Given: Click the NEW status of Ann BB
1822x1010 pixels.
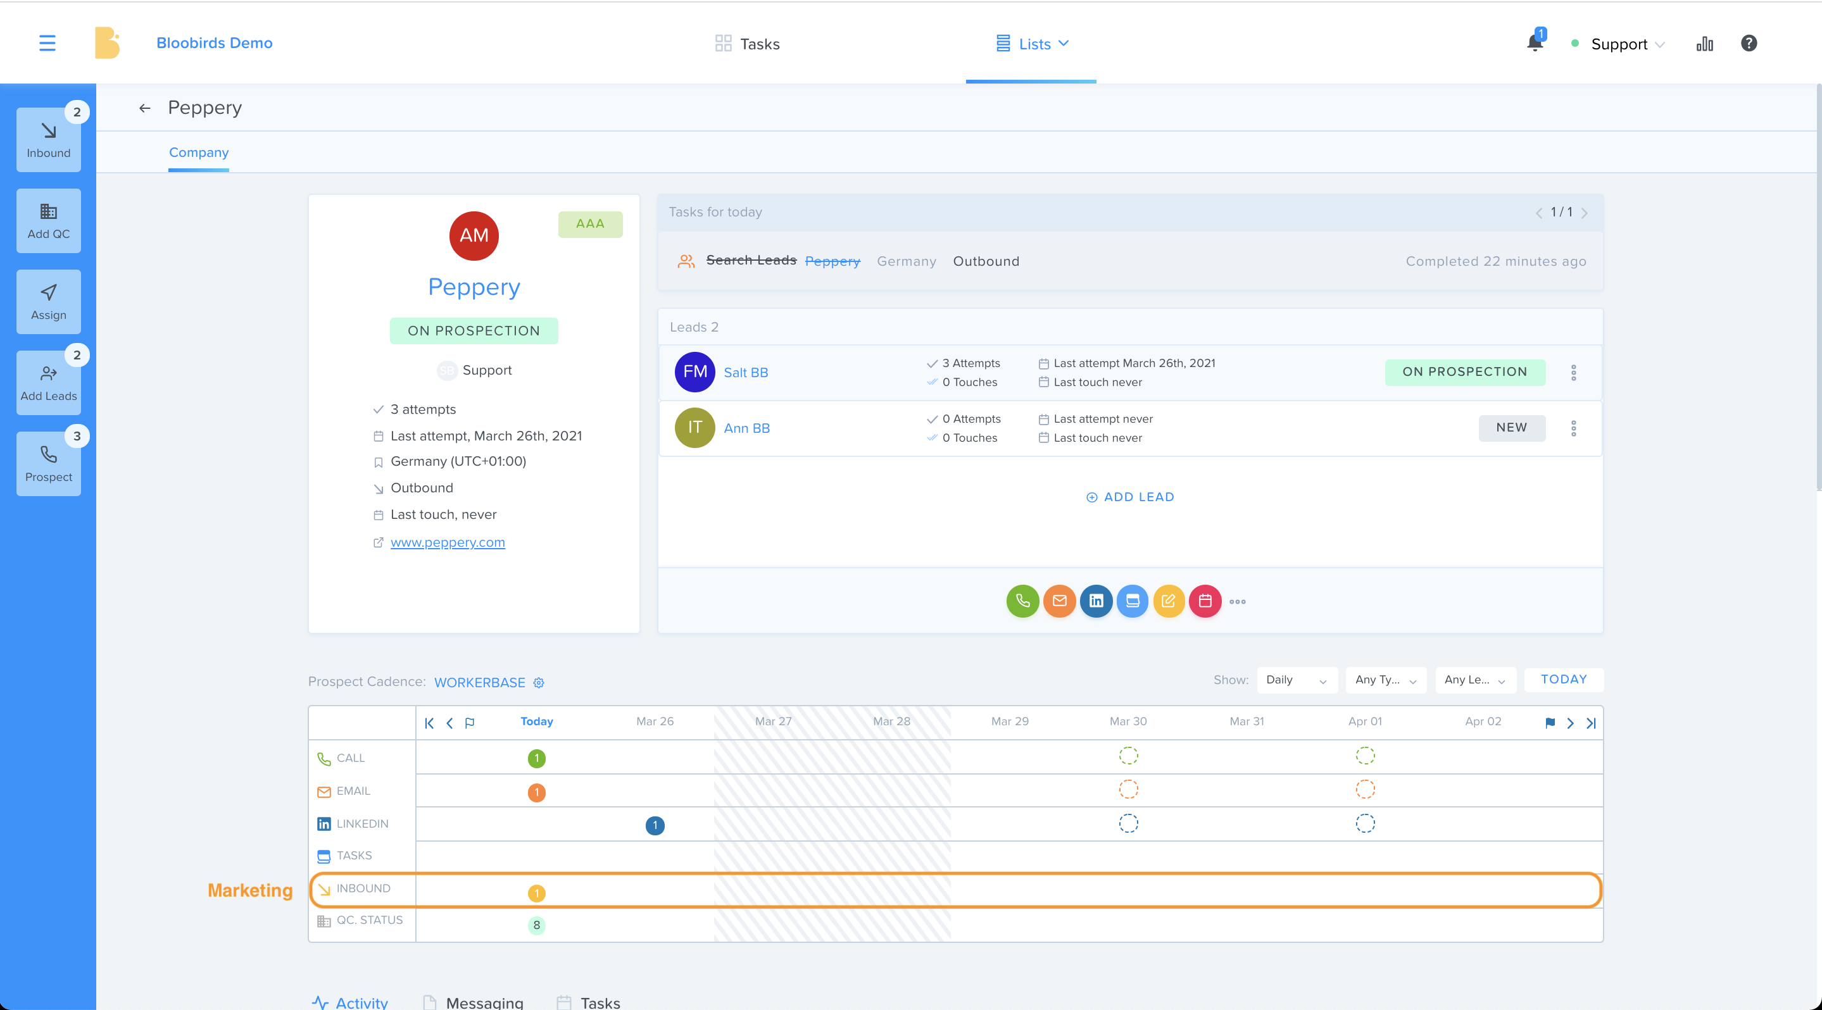Looking at the screenshot, I should click(1512, 428).
